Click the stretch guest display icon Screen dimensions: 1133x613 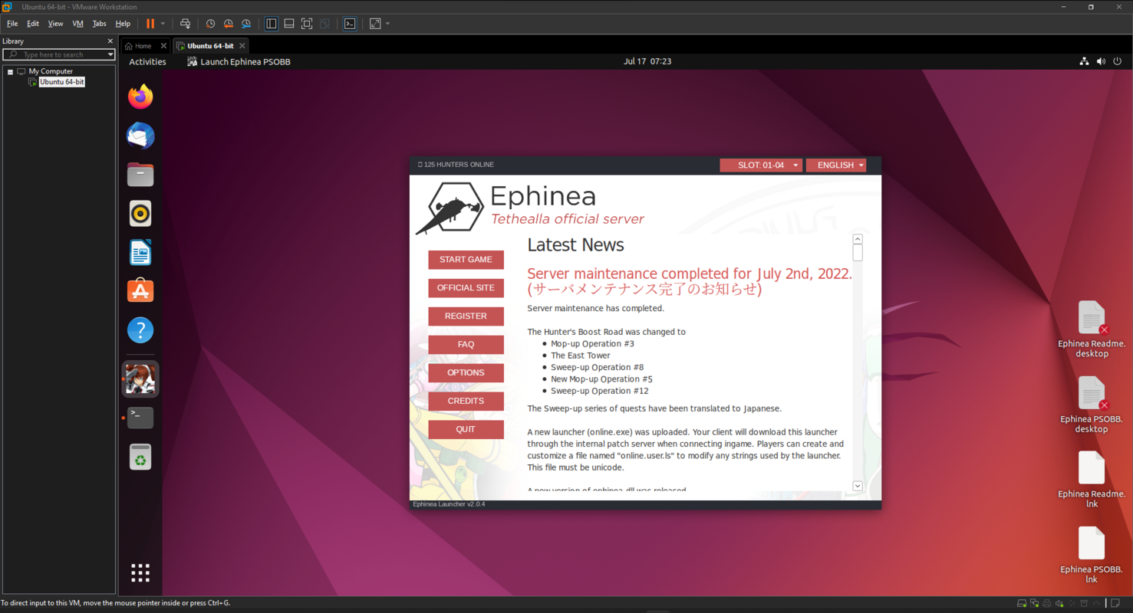tap(375, 24)
